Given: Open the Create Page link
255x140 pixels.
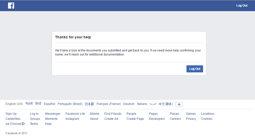Looking at the screenshot, I should click(x=135, y=119).
